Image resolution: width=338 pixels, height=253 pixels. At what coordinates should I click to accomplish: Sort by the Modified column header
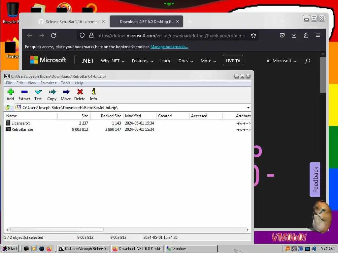click(140, 116)
